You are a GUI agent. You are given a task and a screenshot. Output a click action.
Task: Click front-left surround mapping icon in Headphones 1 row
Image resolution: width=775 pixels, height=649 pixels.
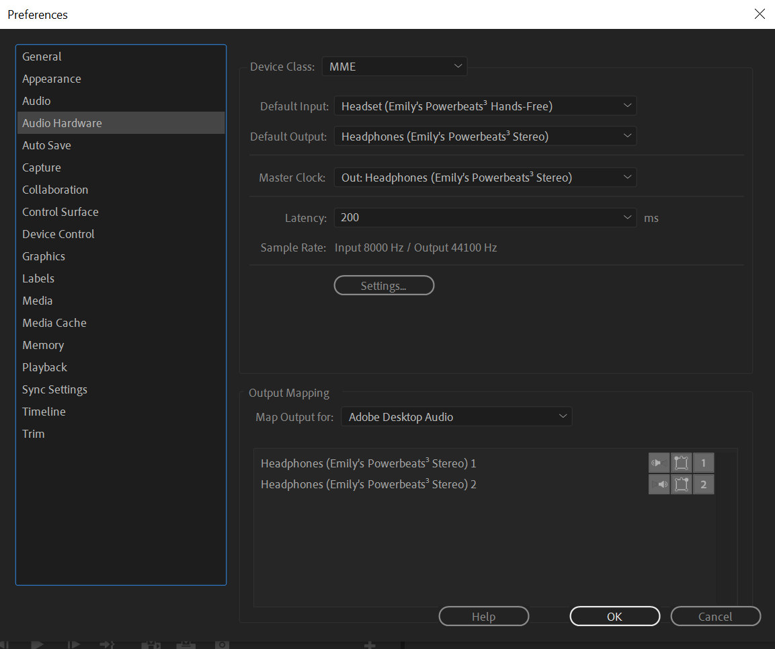point(681,463)
